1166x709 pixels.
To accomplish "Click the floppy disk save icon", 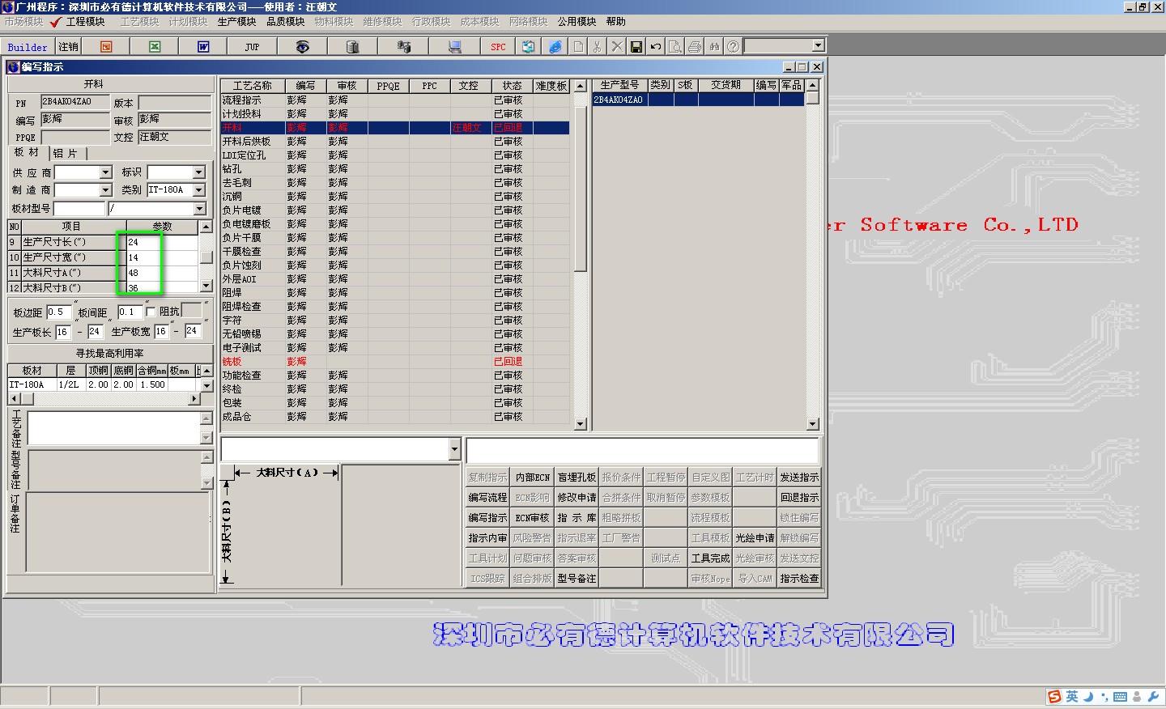I will pos(636,47).
